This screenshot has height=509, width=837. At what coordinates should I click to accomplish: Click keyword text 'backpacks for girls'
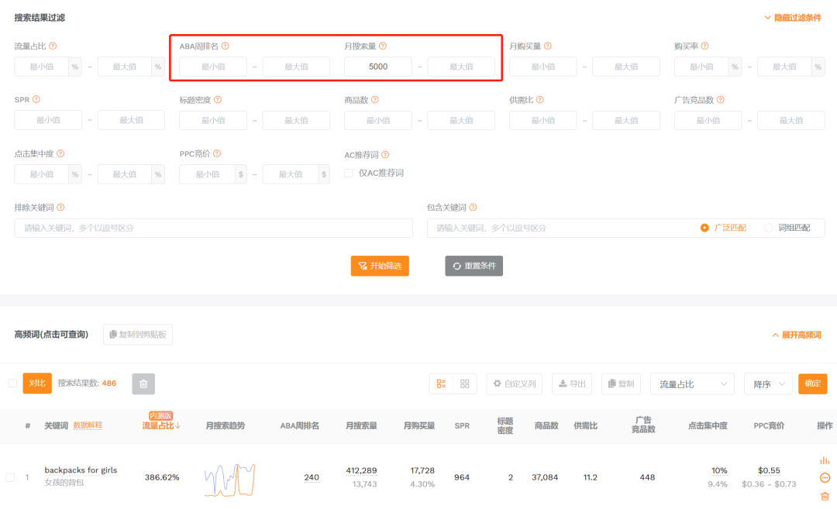[81, 470]
